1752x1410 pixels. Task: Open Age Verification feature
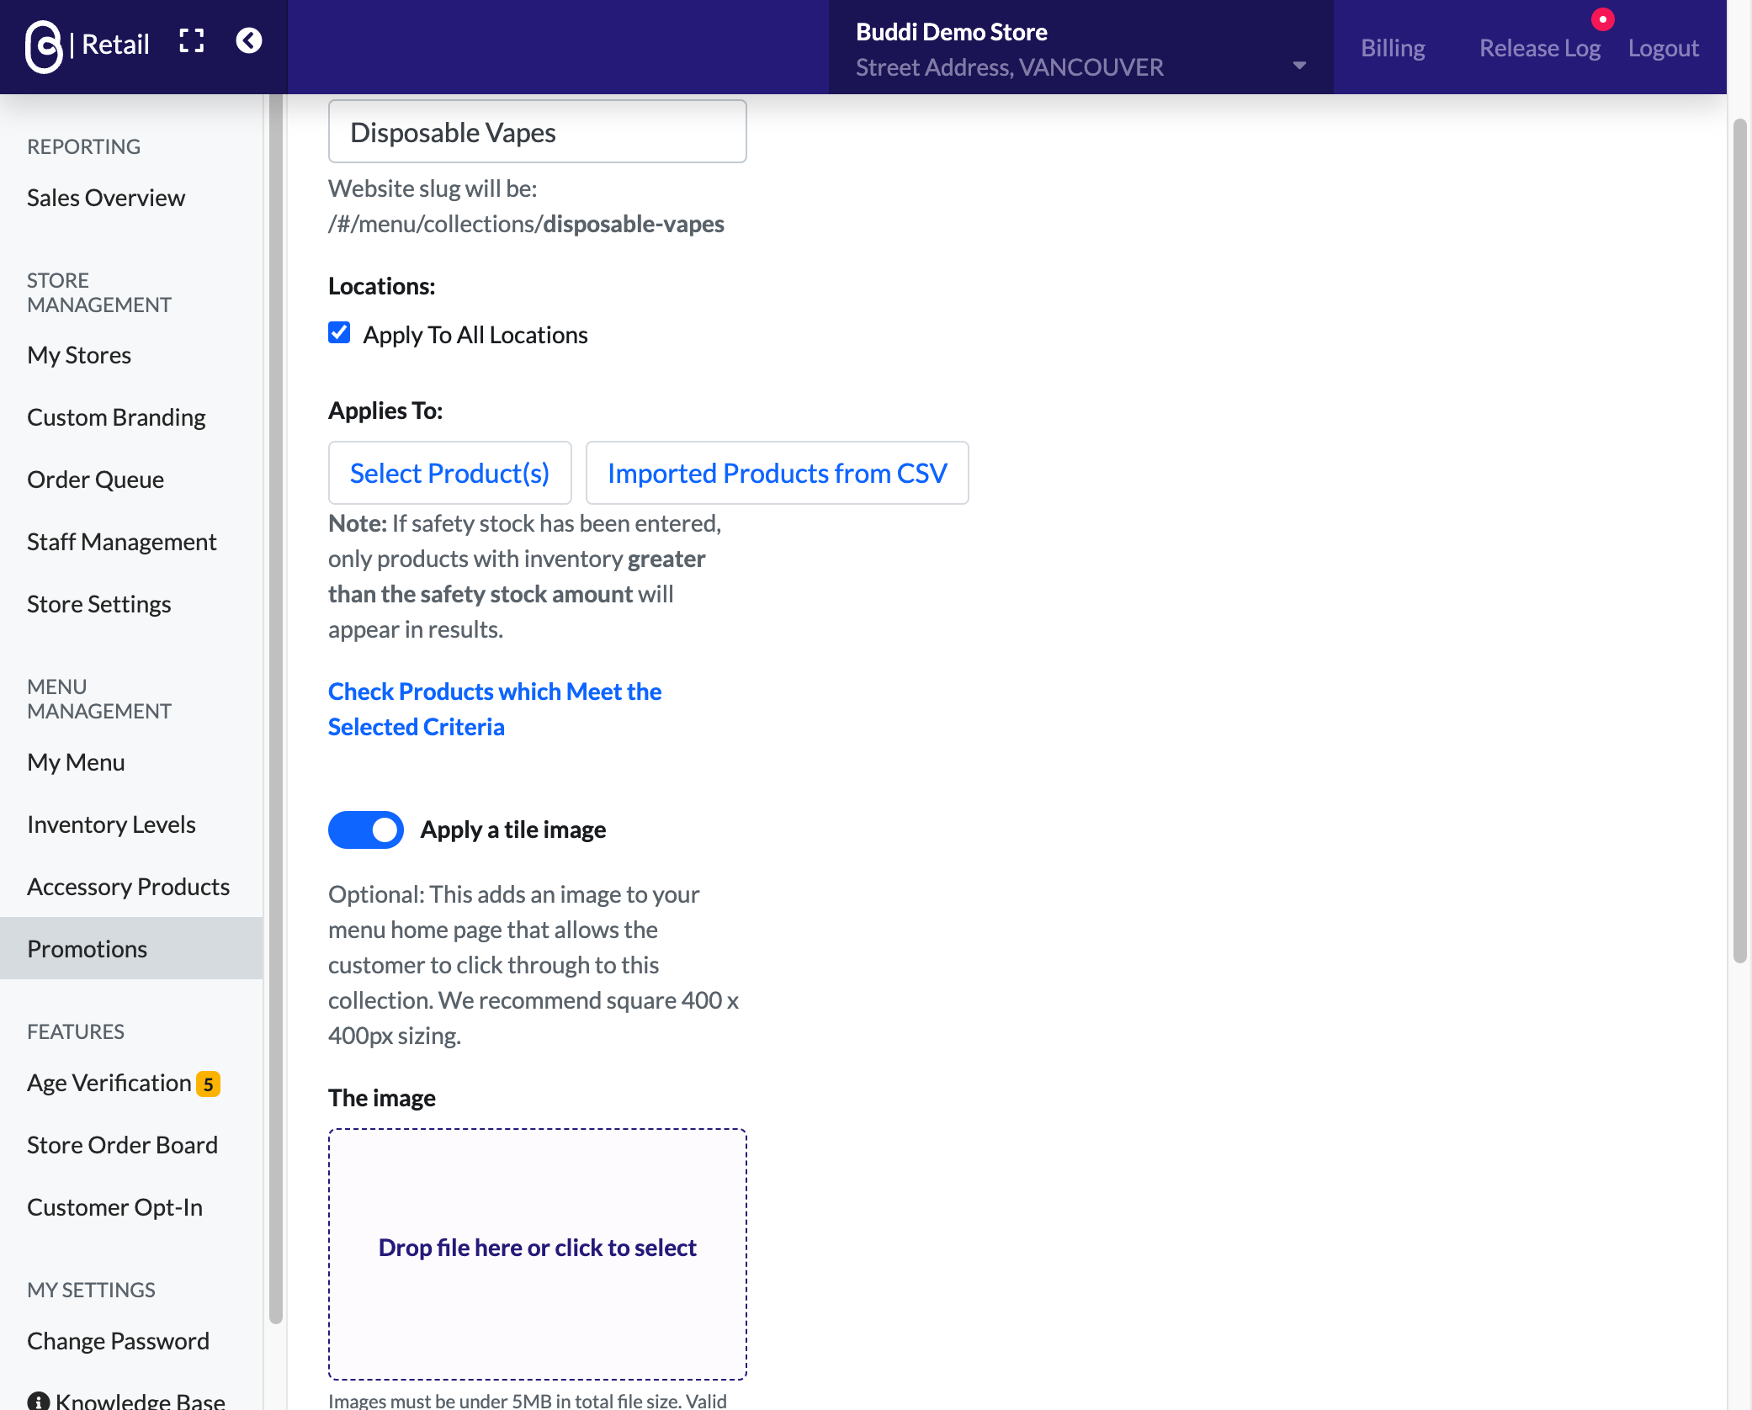click(109, 1083)
